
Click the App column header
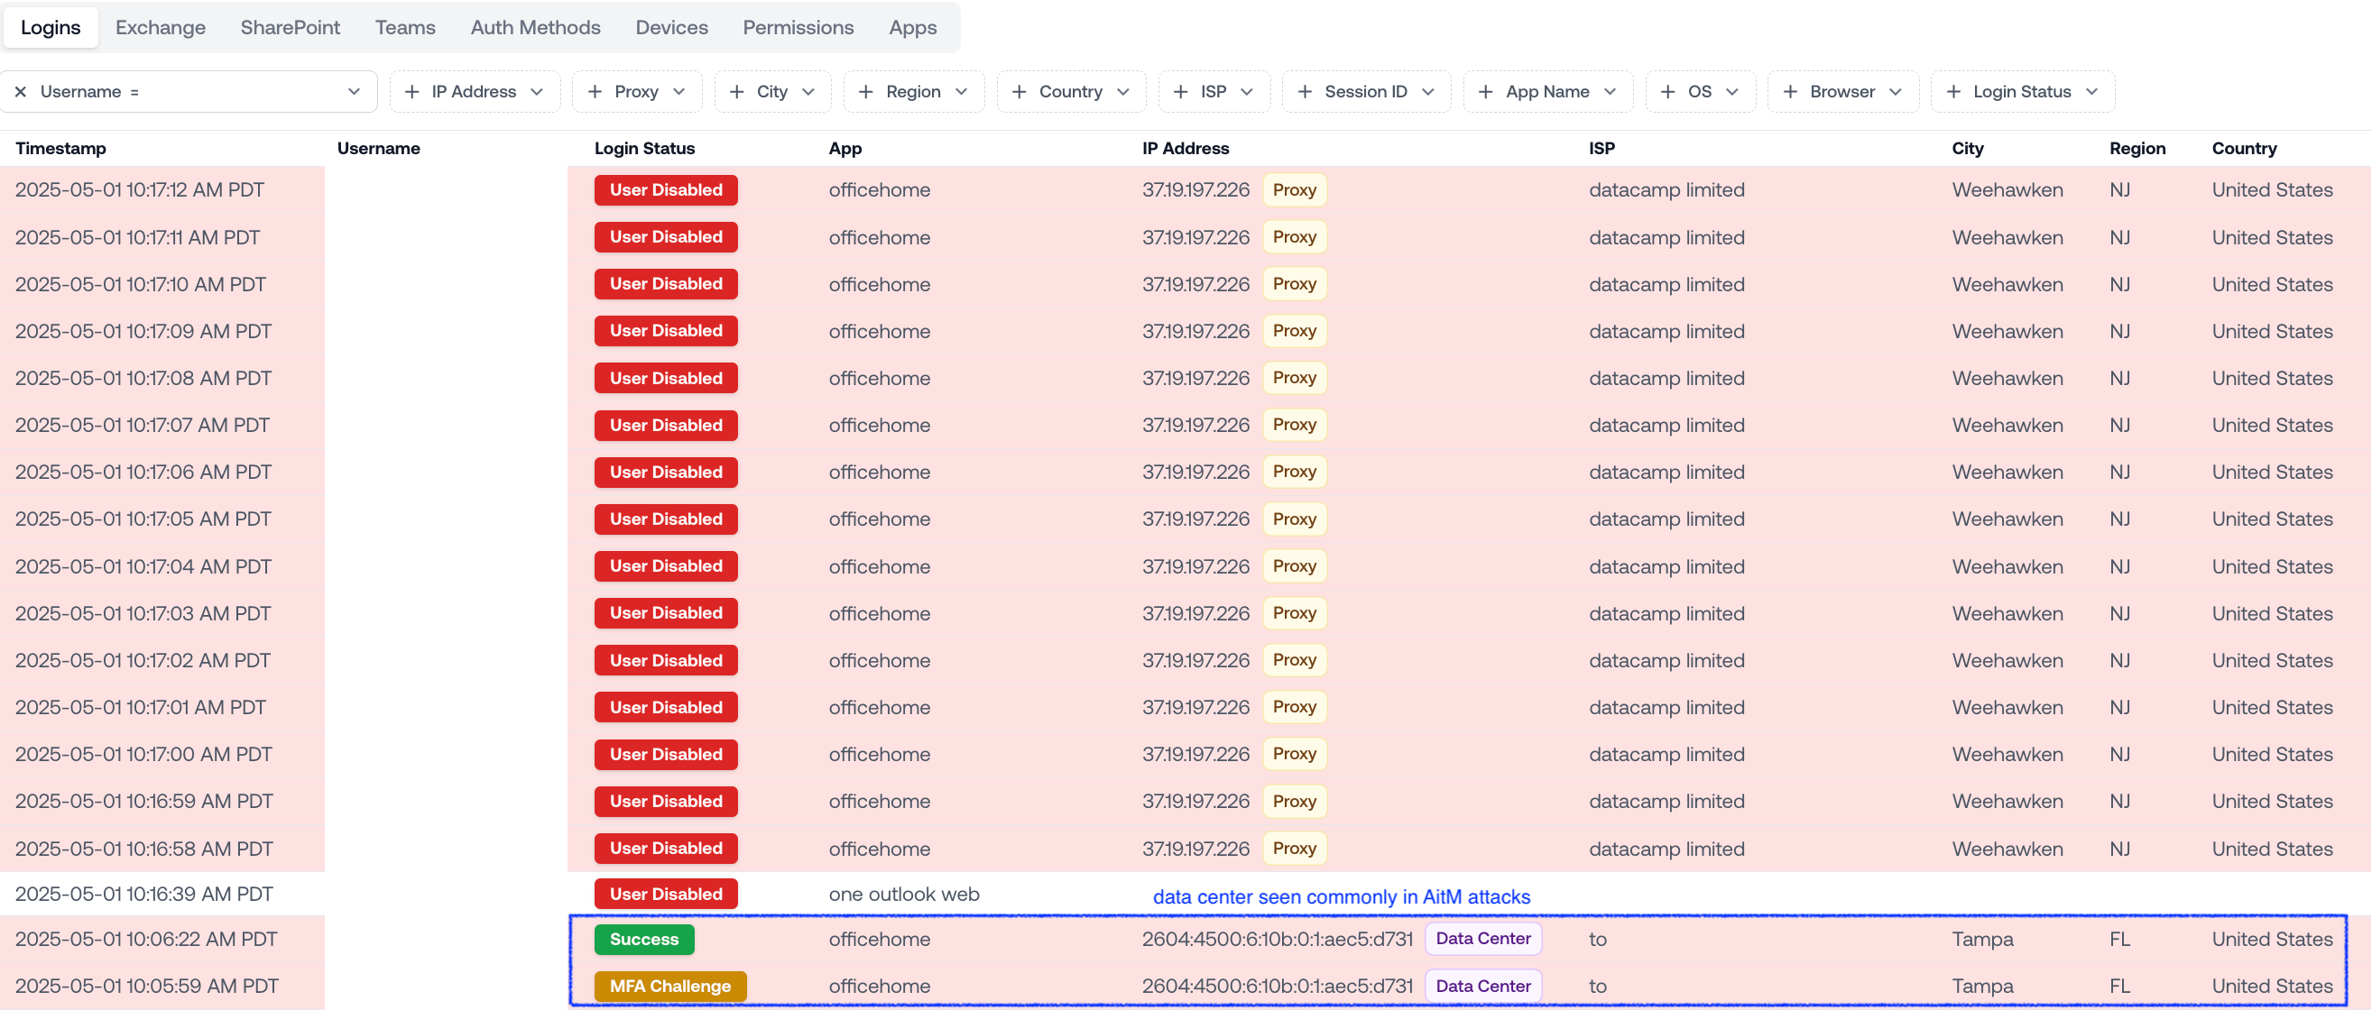tap(845, 148)
